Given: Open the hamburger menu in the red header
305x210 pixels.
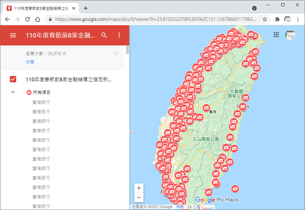Looking at the screenshot, I should tap(13, 35).
